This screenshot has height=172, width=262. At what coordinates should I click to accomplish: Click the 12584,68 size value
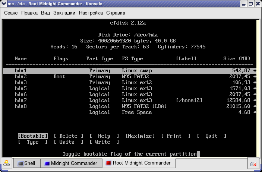coord(239,101)
